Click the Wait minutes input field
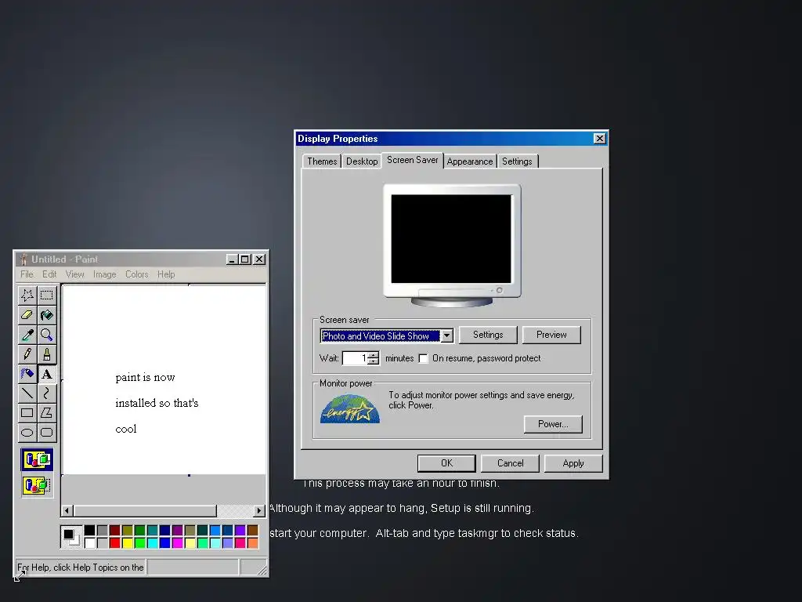The width and height of the screenshot is (802, 602). [x=355, y=358]
